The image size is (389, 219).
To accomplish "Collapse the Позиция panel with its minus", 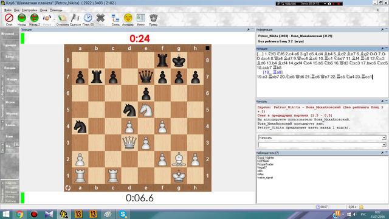I will 252,29.
